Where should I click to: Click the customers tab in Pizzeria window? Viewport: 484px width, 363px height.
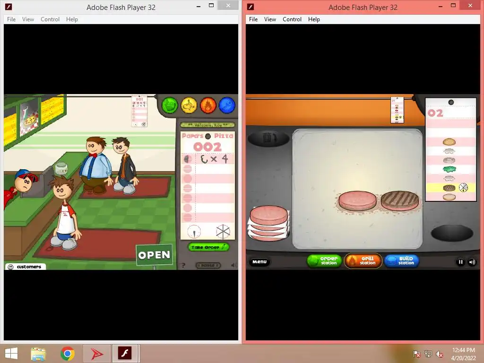coord(26,267)
